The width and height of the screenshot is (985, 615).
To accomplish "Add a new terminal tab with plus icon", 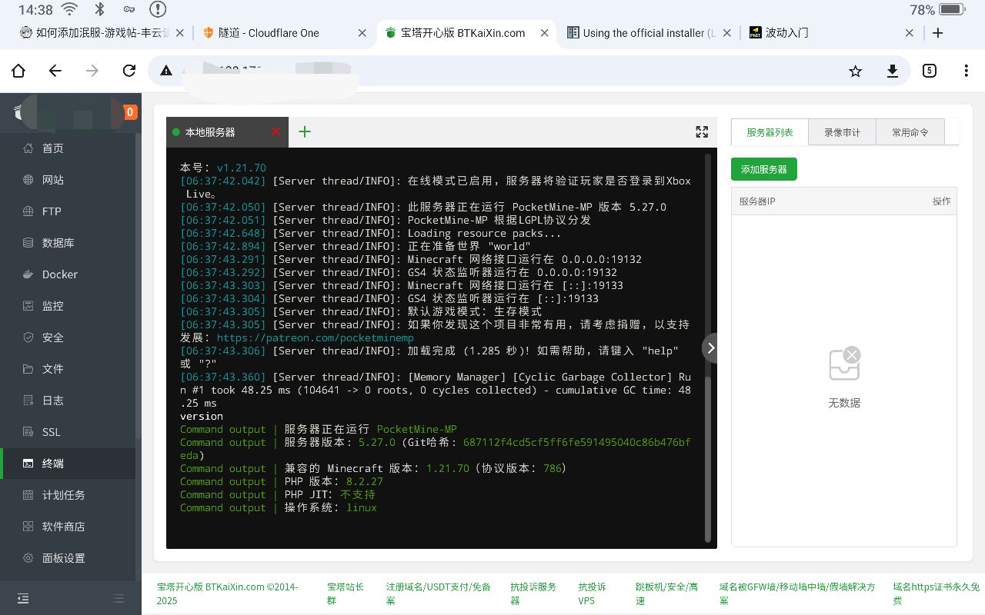I will [x=305, y=131].
